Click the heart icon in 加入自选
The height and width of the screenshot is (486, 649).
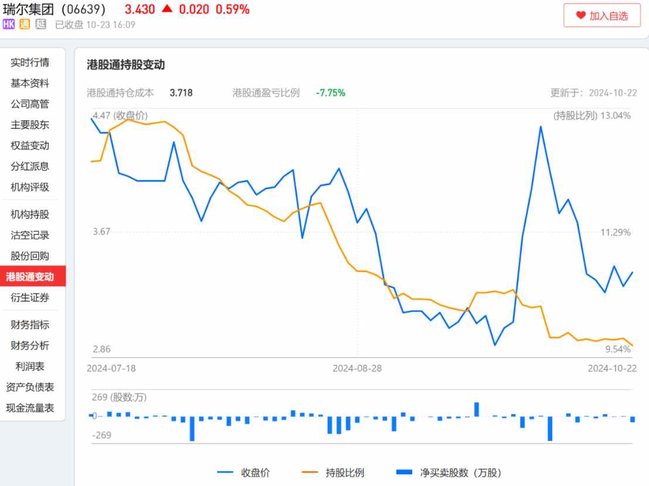click(x=580, y=16)
